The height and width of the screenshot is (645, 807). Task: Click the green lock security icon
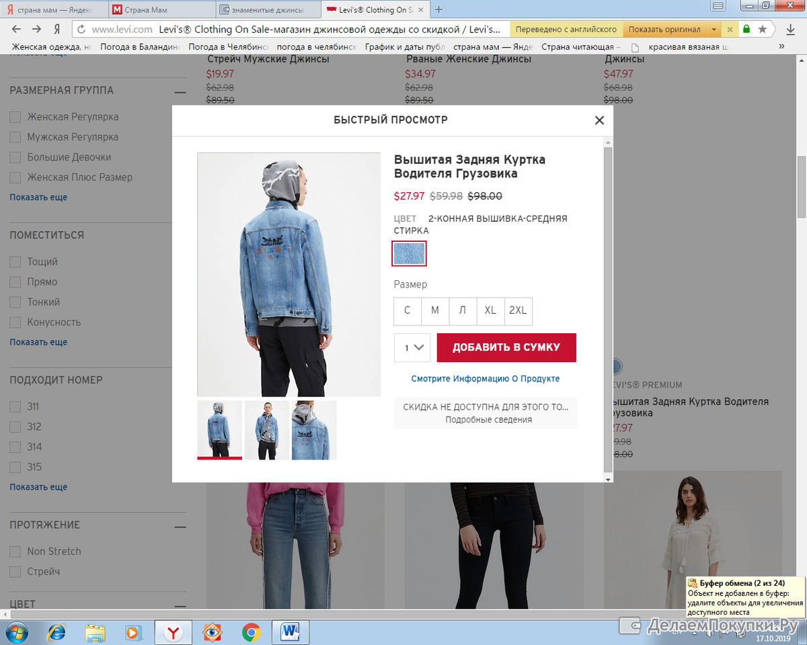coord(746,30)
